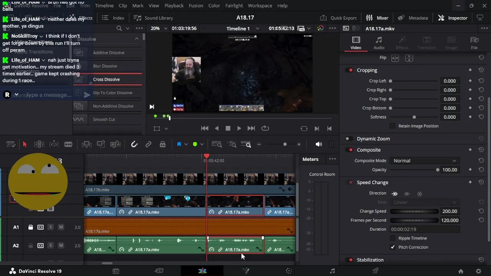Add keyframe for Crop Left
This screenshot has width=491, height=276.
(x=470, y=81)
